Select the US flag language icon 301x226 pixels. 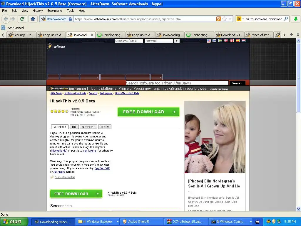click(209, 41)
